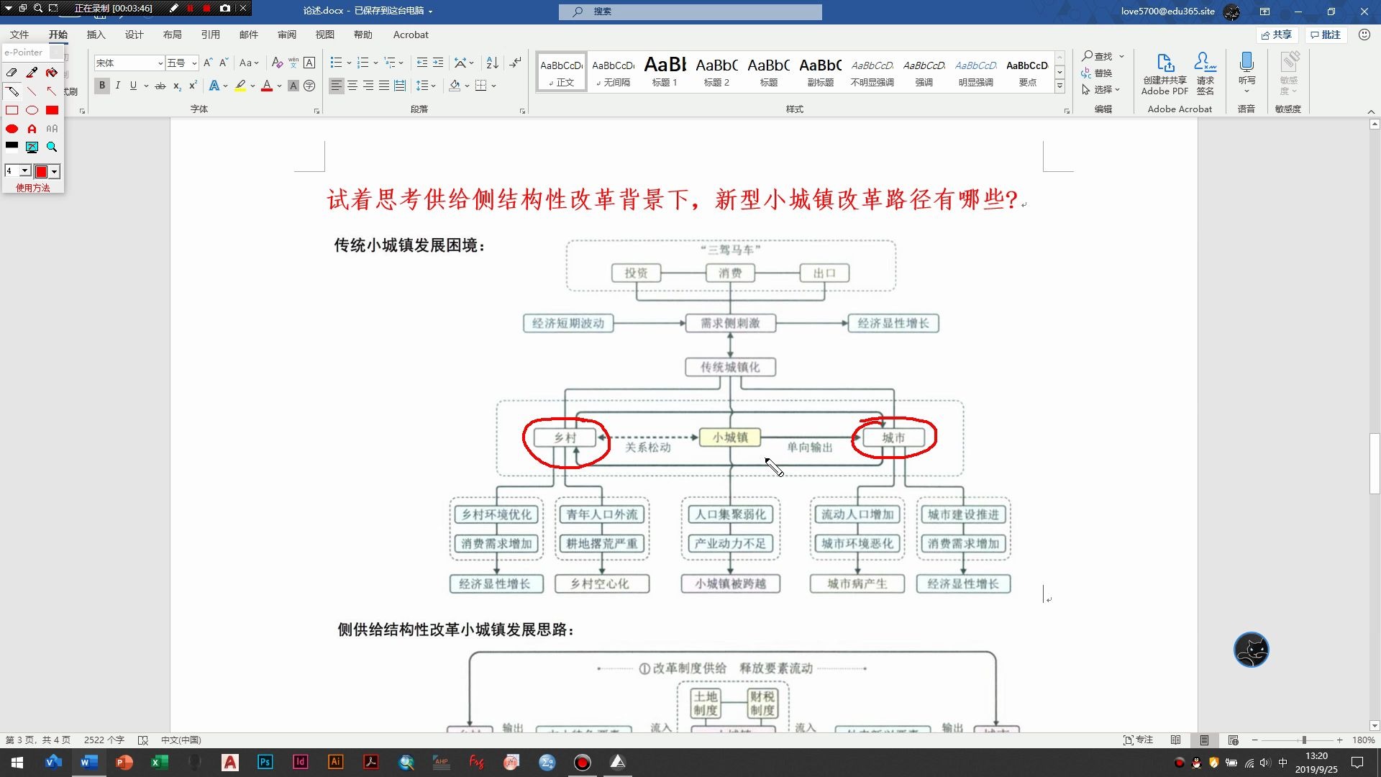Click the 替换 replace button
Viewport: 1381px width, 777px height.
pyautogui.click(x=1097, y=73)
